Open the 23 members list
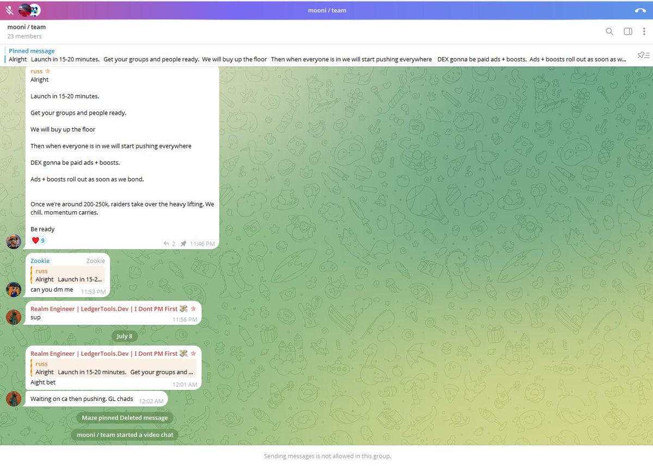This screenshot has height=466, width=653. (24, 36)
